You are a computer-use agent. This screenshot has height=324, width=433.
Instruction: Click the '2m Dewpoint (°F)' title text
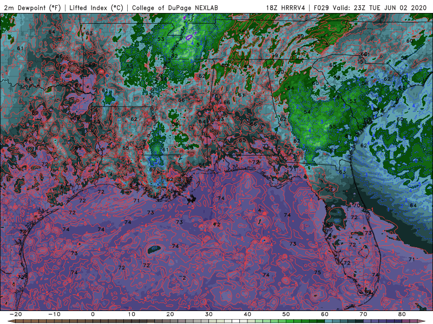click(x=32, y=8)
